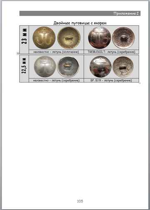Click the 'БР. БУХ – латунь (серебрение)' caption
The image size is (150, 210).
point(111,80)
